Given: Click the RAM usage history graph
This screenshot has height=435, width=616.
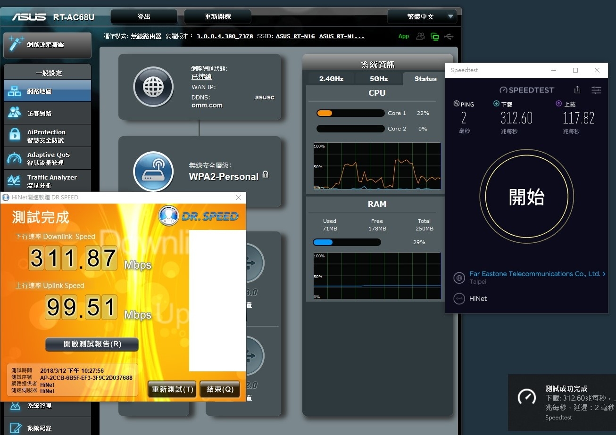Looking at the screenshot, I should coord(377,276).
